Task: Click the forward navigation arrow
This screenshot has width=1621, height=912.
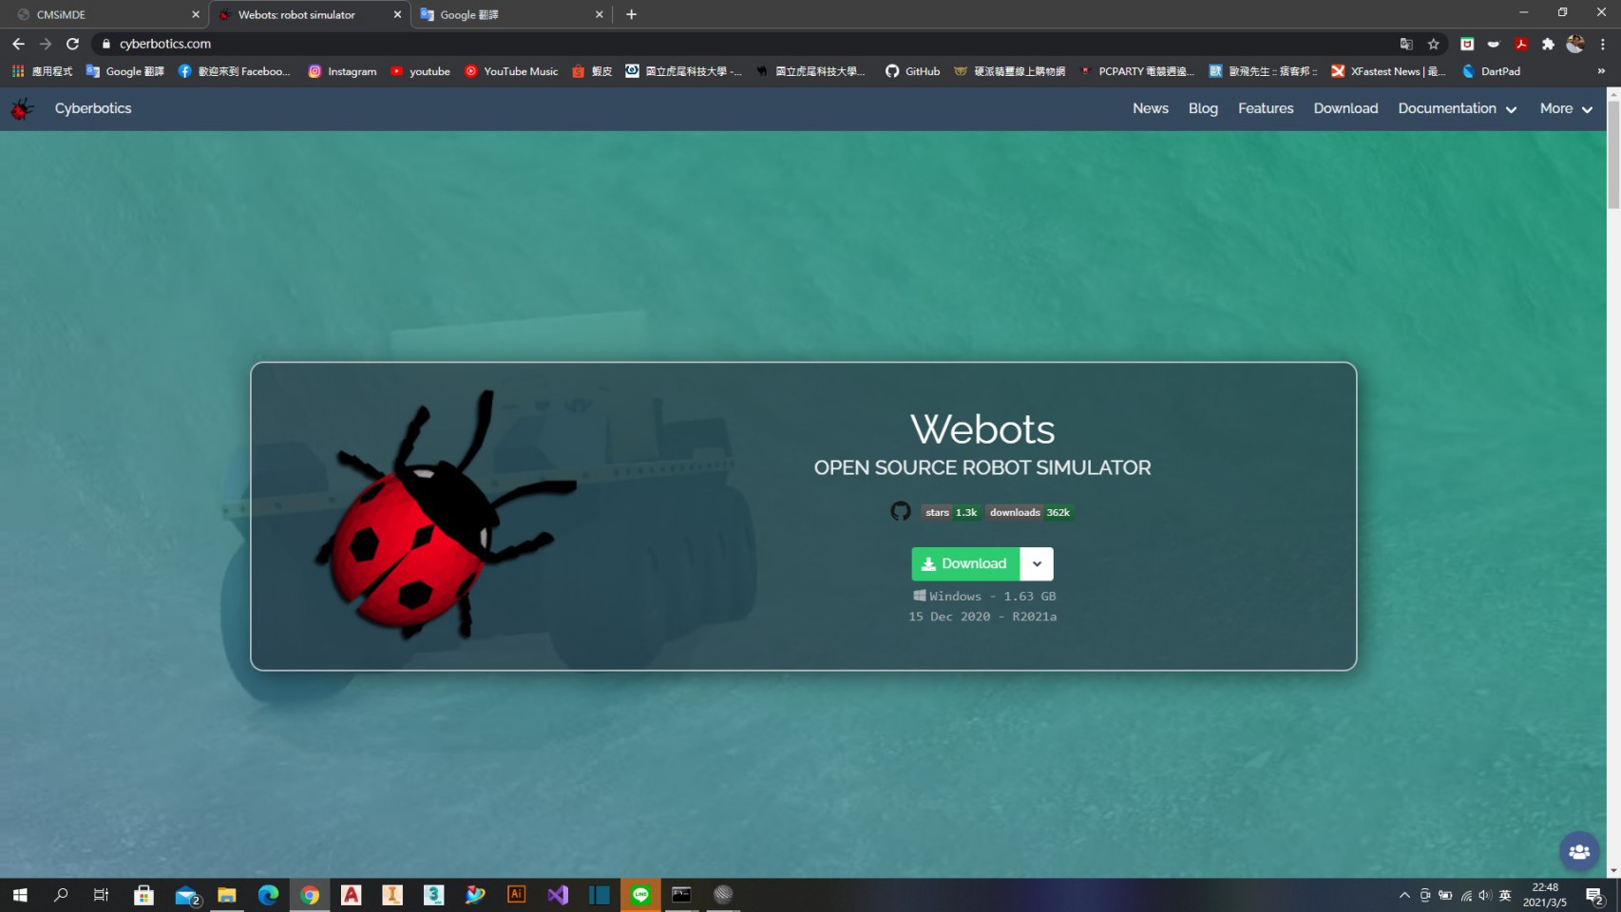Action: tap(45, 44)
